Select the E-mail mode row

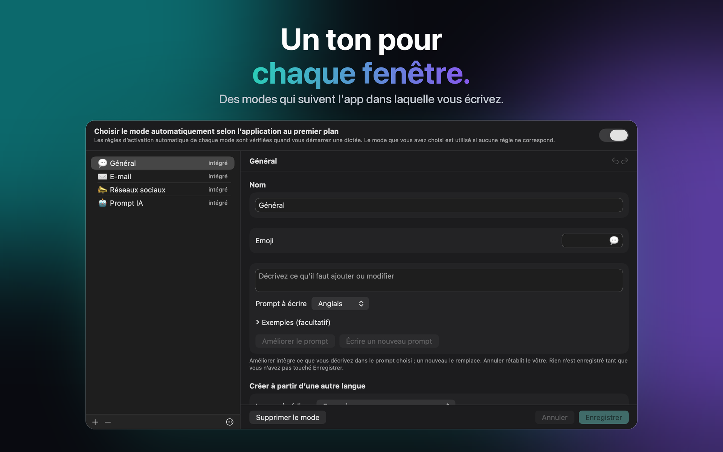tap(163, 176)
